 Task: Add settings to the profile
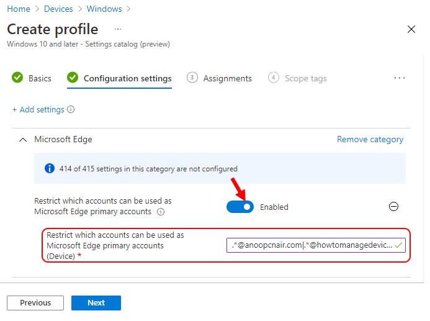38,109
